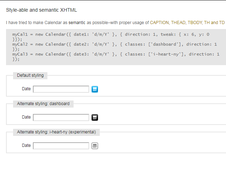226x172 pixels.
Task: Click the Date label in i-heart-ny section
Action: click(x=26, y=145)
